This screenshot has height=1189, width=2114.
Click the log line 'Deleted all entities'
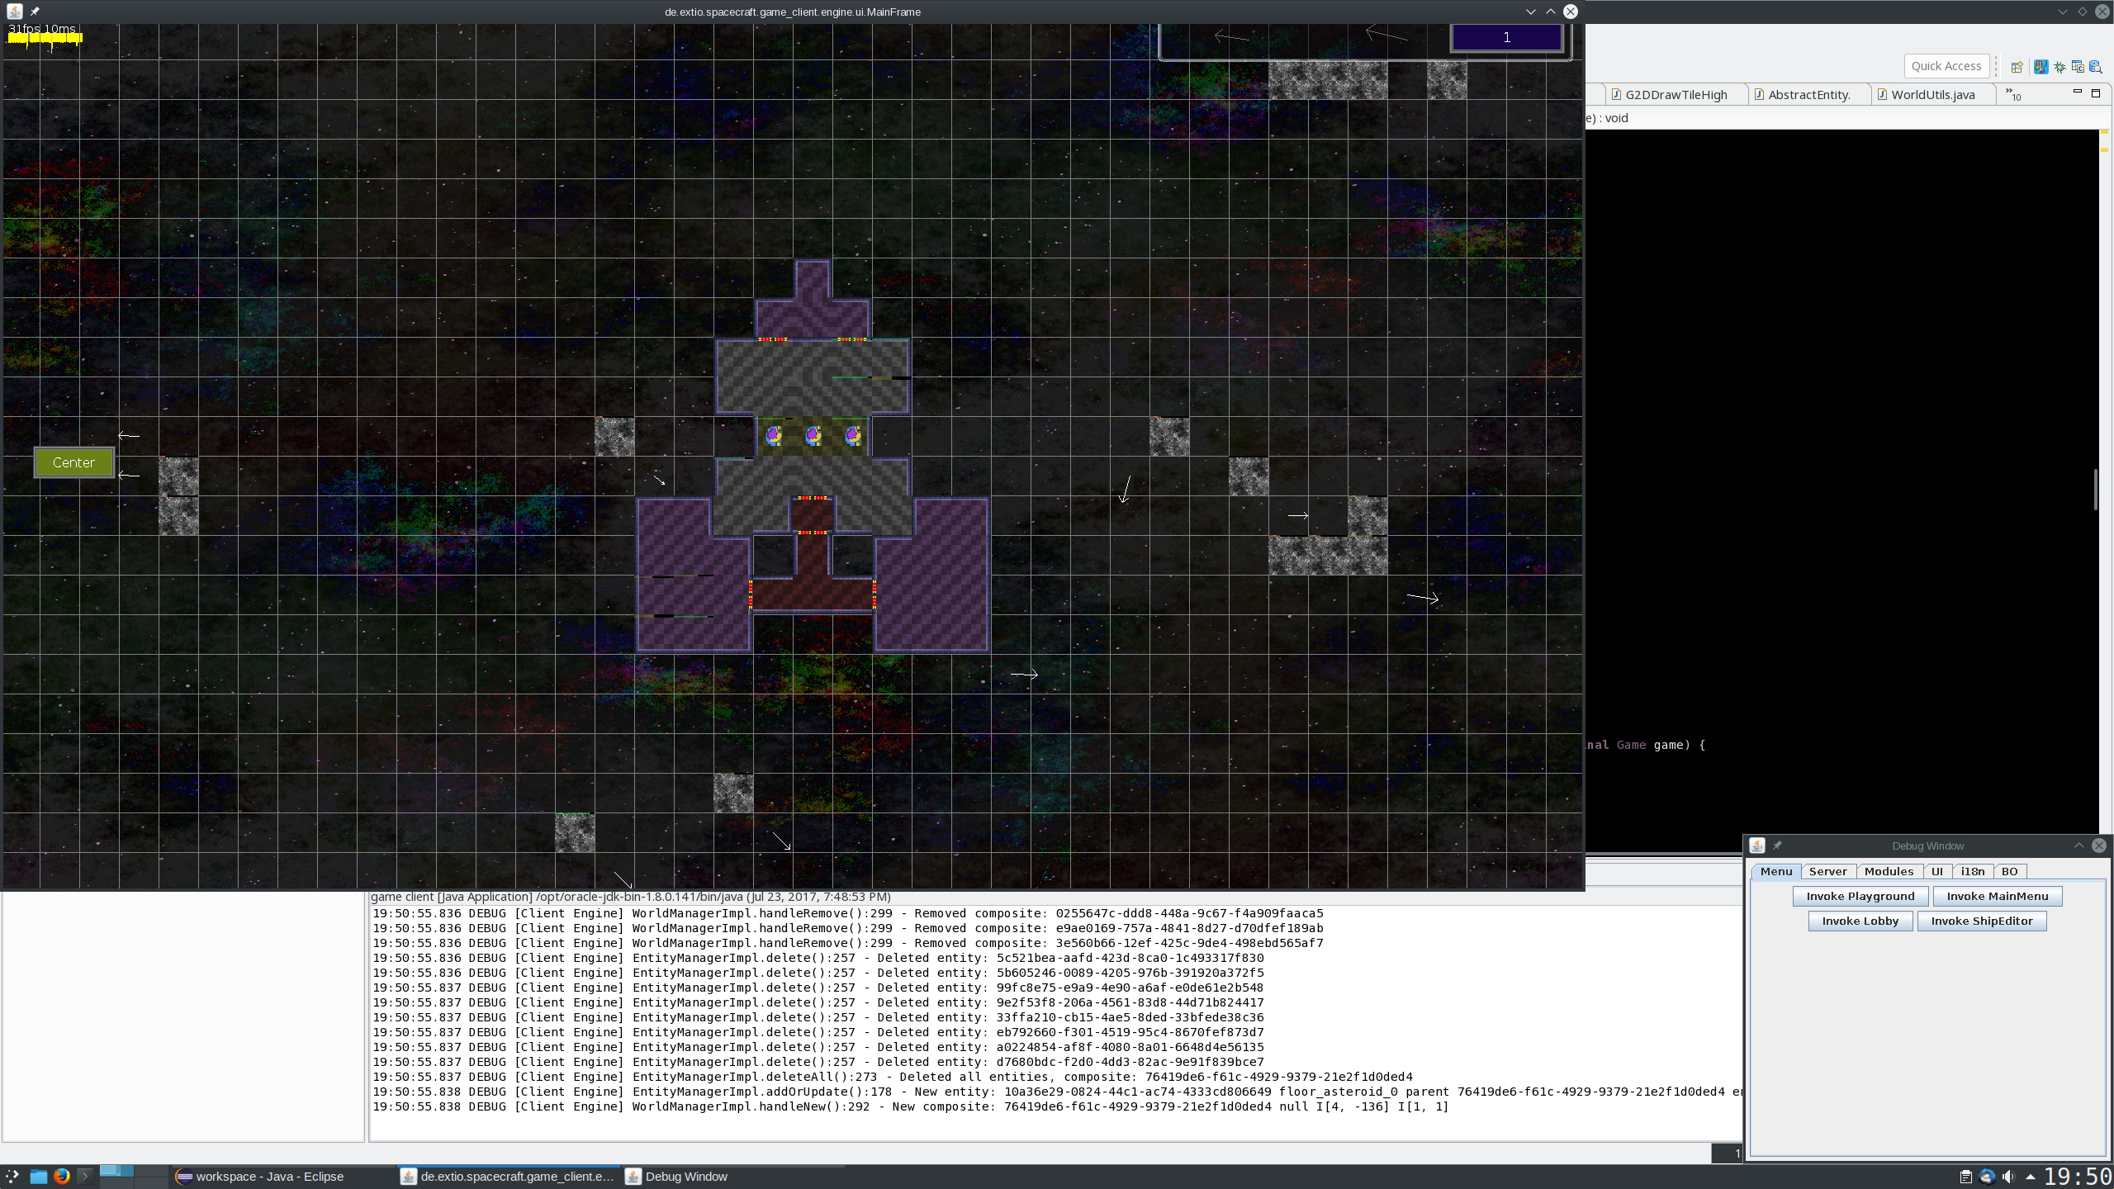click(893, 1077)
